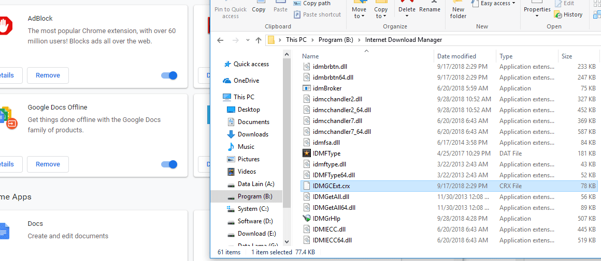Select IDMIECC.dll file
The width and height of the screenshot is (601, 261).
coord(449,229)
